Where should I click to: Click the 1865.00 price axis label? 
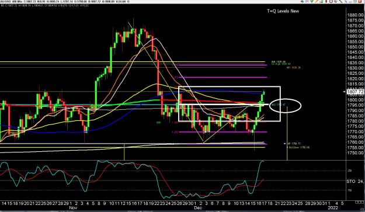[355, 31]
